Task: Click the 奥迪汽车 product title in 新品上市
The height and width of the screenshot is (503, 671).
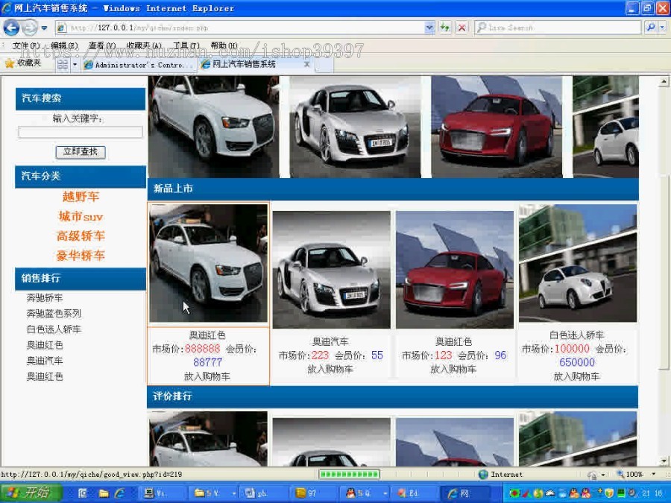Action: coord(330,341)
